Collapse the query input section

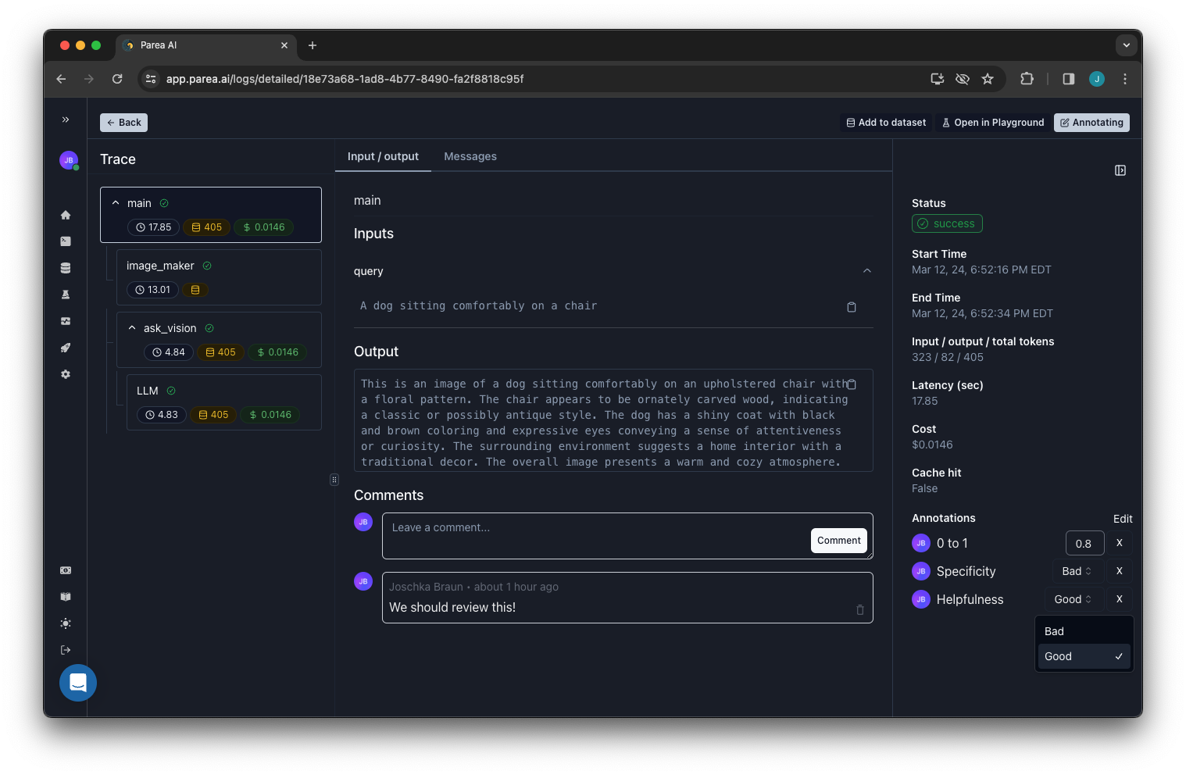point(866,271)
